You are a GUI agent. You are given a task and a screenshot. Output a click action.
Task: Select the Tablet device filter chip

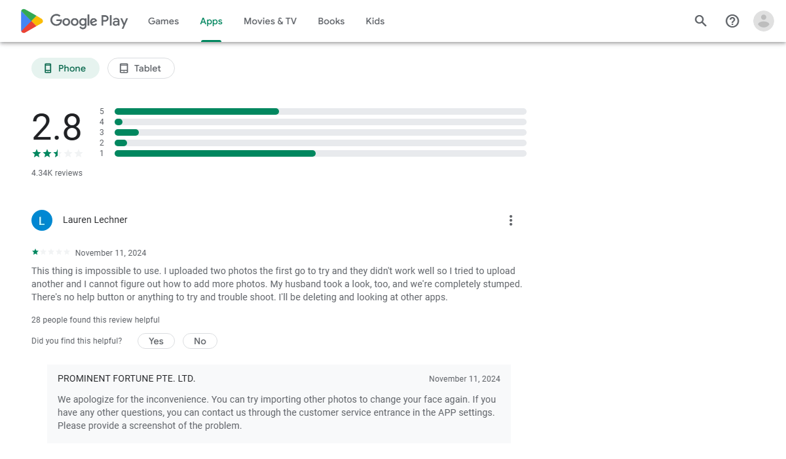(x=141, y=68)
